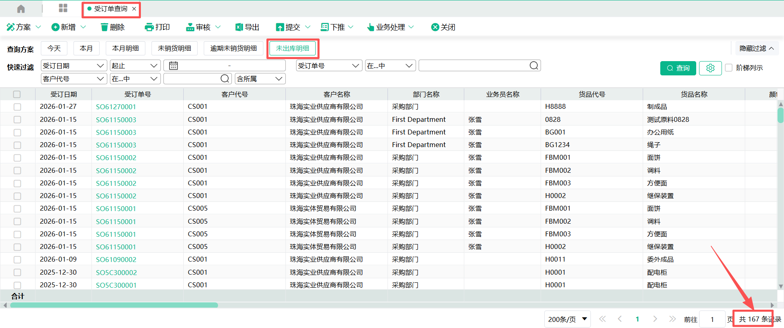Toggle the select-all header checkbox
Image resolution: width=784 pixels, height=328 pixels.
pos(17,95)
